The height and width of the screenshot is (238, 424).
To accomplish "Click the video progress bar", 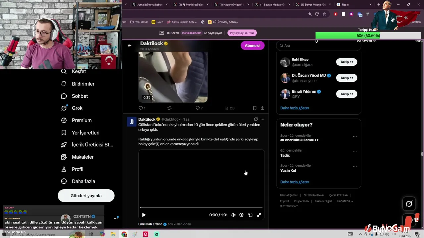I will point(201,208).
